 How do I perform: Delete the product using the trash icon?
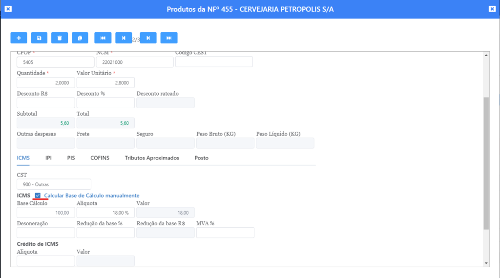point(60,38)
